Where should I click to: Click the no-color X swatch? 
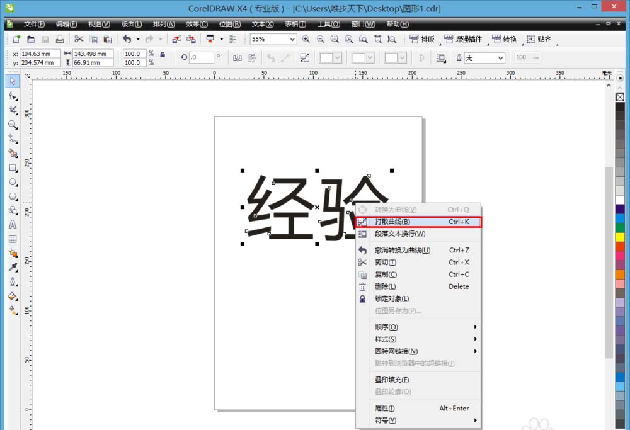click(x=620, y=97)
